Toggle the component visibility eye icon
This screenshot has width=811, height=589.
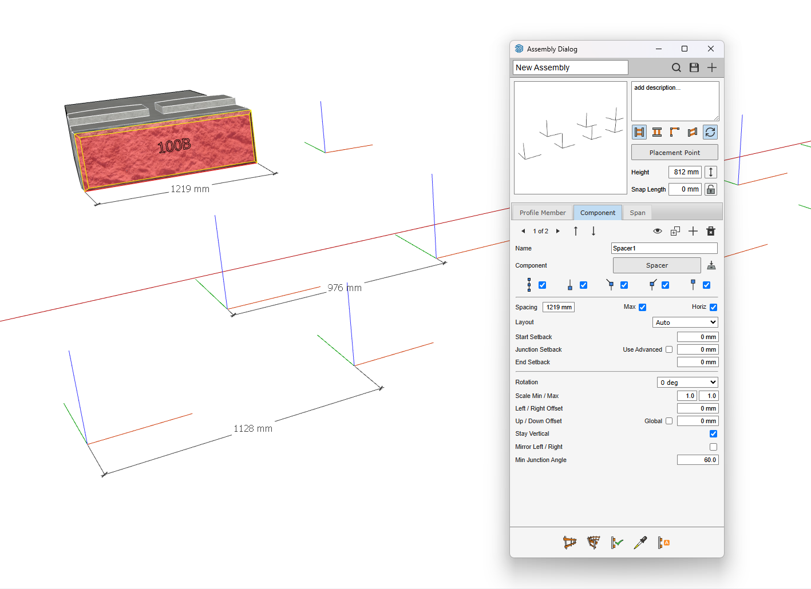pyautogui.click(x=658, y=231)
